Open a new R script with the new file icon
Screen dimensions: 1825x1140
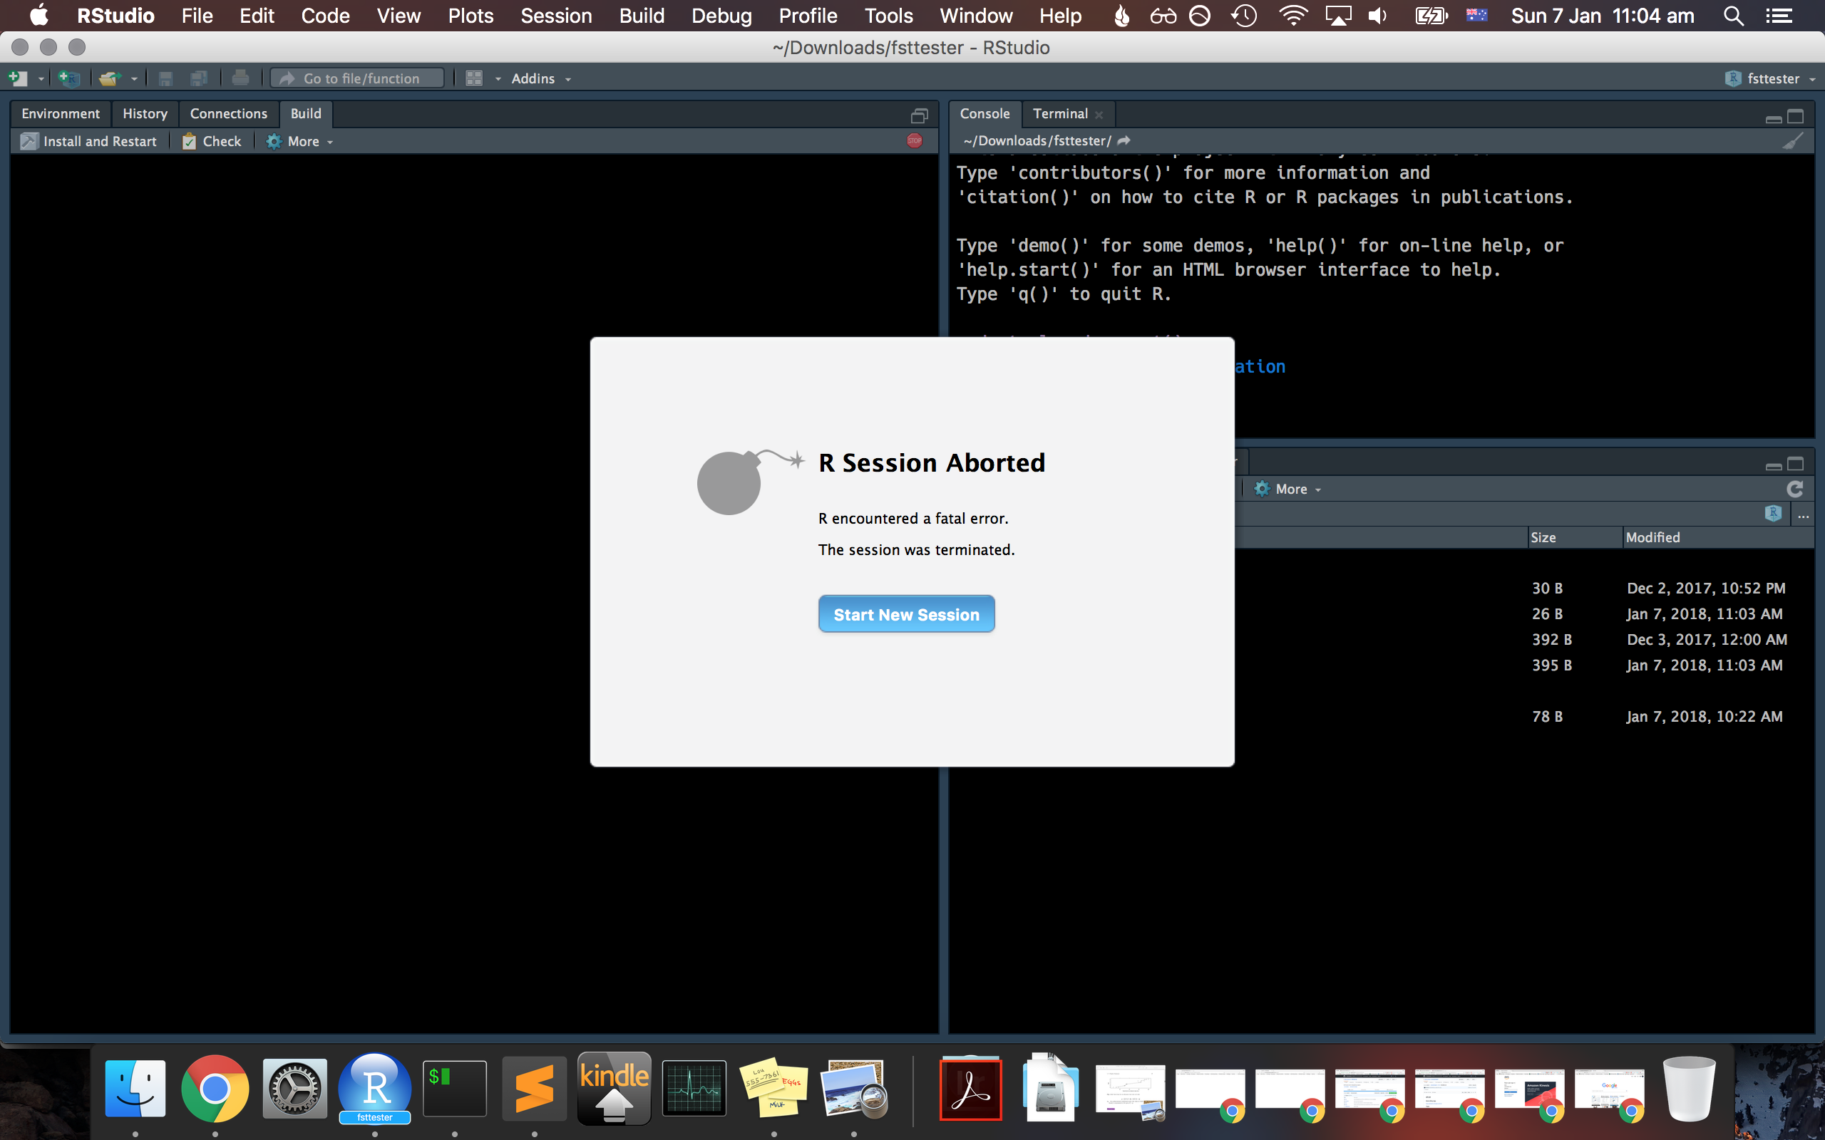point(19,78)
